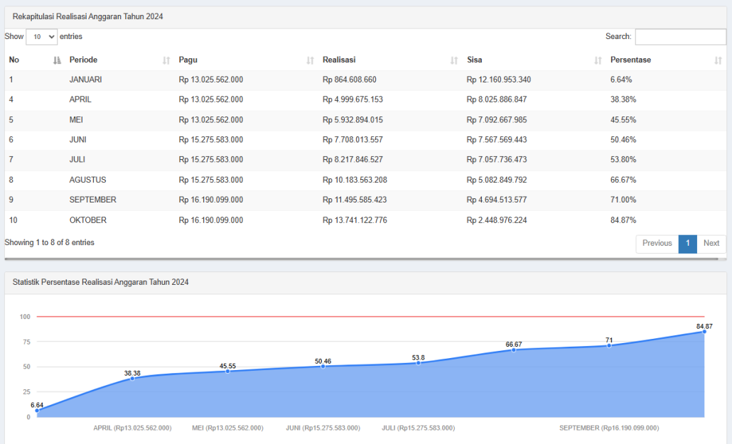
Task: Focus the Search input field
Action: pyautogui.click(x=681, y=36)
